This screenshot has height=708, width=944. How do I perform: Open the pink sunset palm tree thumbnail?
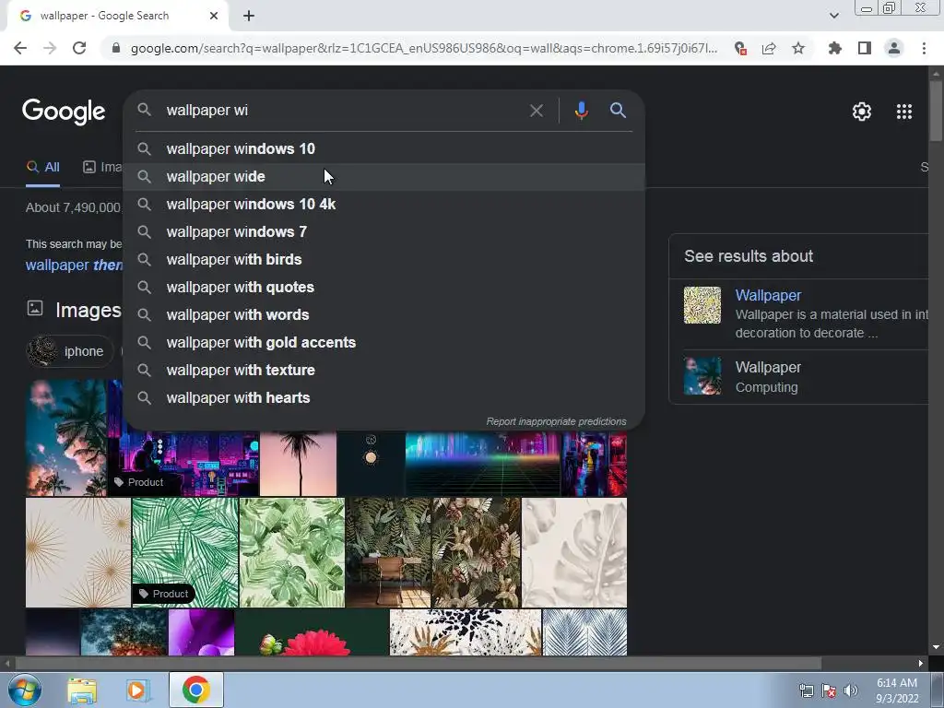tap(298, 464)
